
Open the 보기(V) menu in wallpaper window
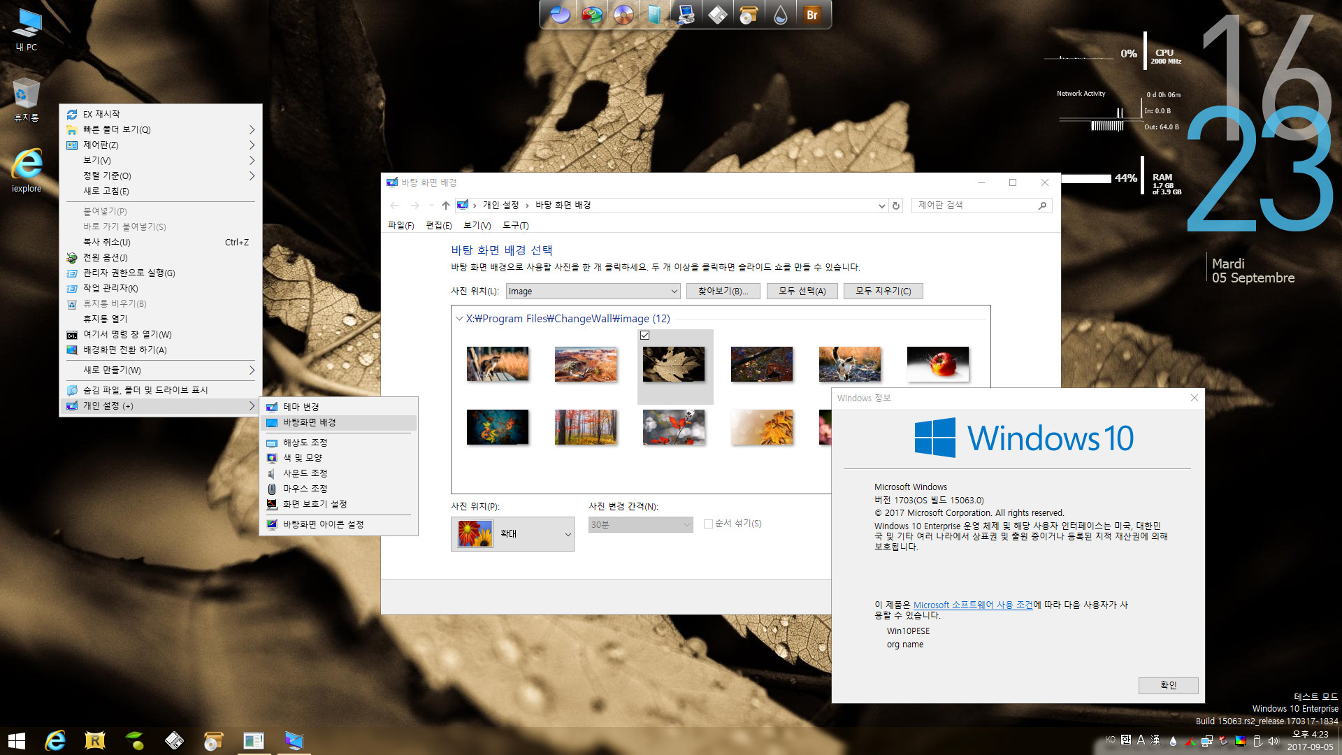(477, 225)
